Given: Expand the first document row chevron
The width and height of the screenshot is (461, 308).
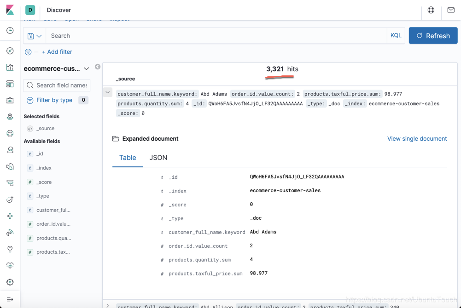Looking at the screenshot, I should pyautogui.click(x=107, y=91).
